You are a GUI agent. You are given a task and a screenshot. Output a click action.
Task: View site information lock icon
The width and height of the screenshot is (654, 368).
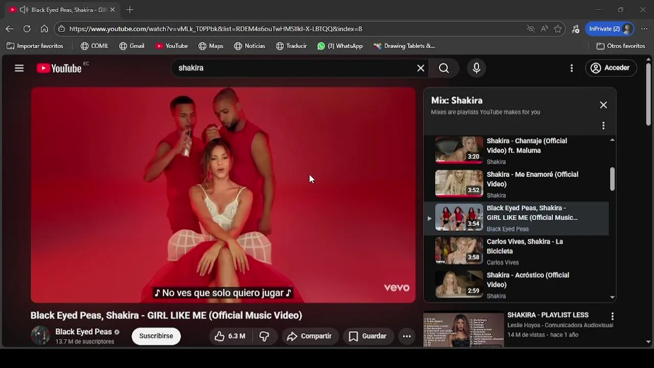tap(61, 29)
